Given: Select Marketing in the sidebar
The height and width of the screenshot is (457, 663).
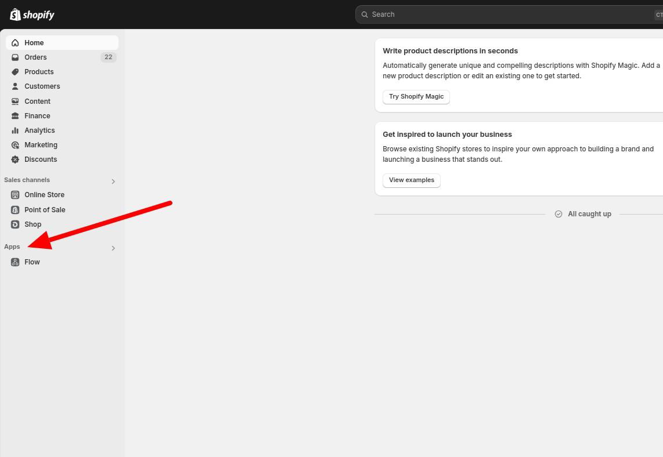Looking at the screenshot, I should point(62,145).
